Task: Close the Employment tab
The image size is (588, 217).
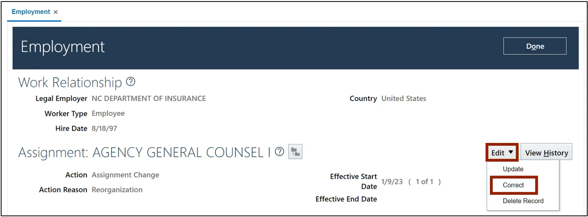Action: tap(56, 12)
